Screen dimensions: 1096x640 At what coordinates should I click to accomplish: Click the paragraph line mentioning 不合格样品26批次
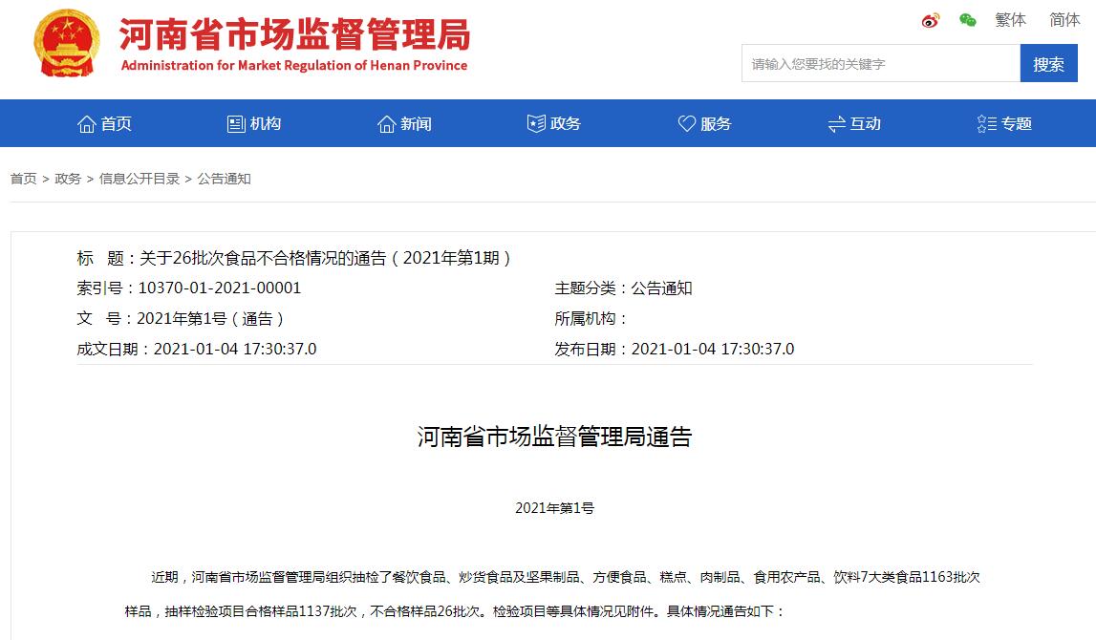pyautogui.click(x=455, y=611)
